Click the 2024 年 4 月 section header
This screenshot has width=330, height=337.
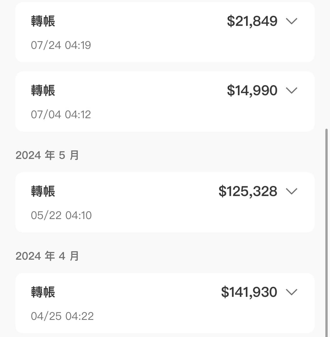pyautogui.click(x=47, y=256)
